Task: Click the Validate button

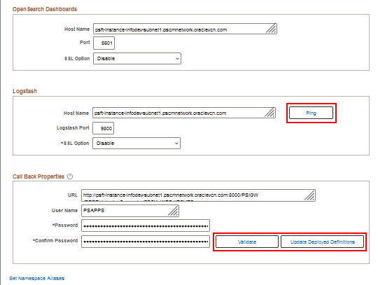Action: point(247,242)
